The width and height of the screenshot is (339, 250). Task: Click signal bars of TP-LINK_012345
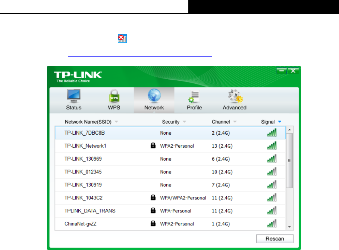coord(272,172)
